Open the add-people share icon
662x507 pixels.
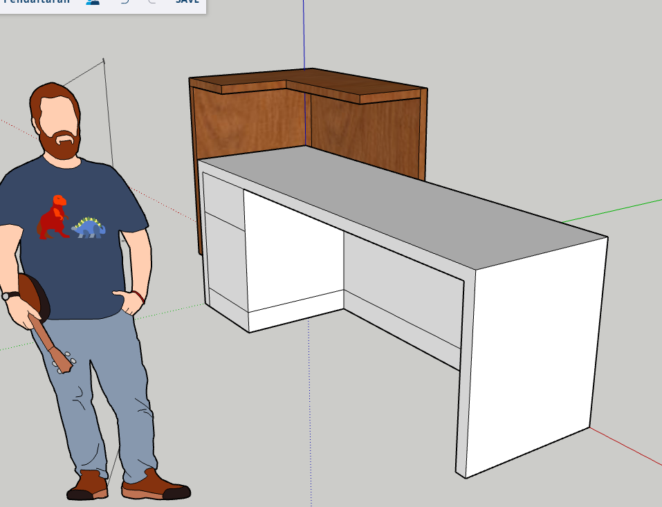(93, 3)
